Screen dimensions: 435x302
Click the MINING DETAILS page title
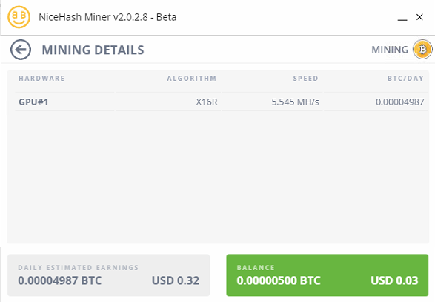point(93,50)
